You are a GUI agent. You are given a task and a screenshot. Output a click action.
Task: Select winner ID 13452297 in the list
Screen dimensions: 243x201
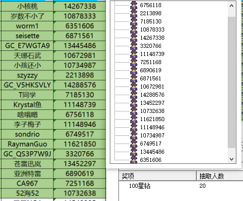[x=152, y=103]
